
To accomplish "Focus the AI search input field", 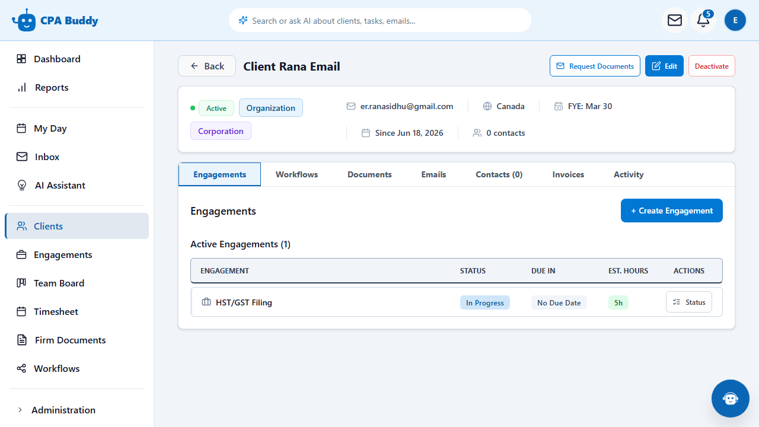I will click(x=380, y=20).
